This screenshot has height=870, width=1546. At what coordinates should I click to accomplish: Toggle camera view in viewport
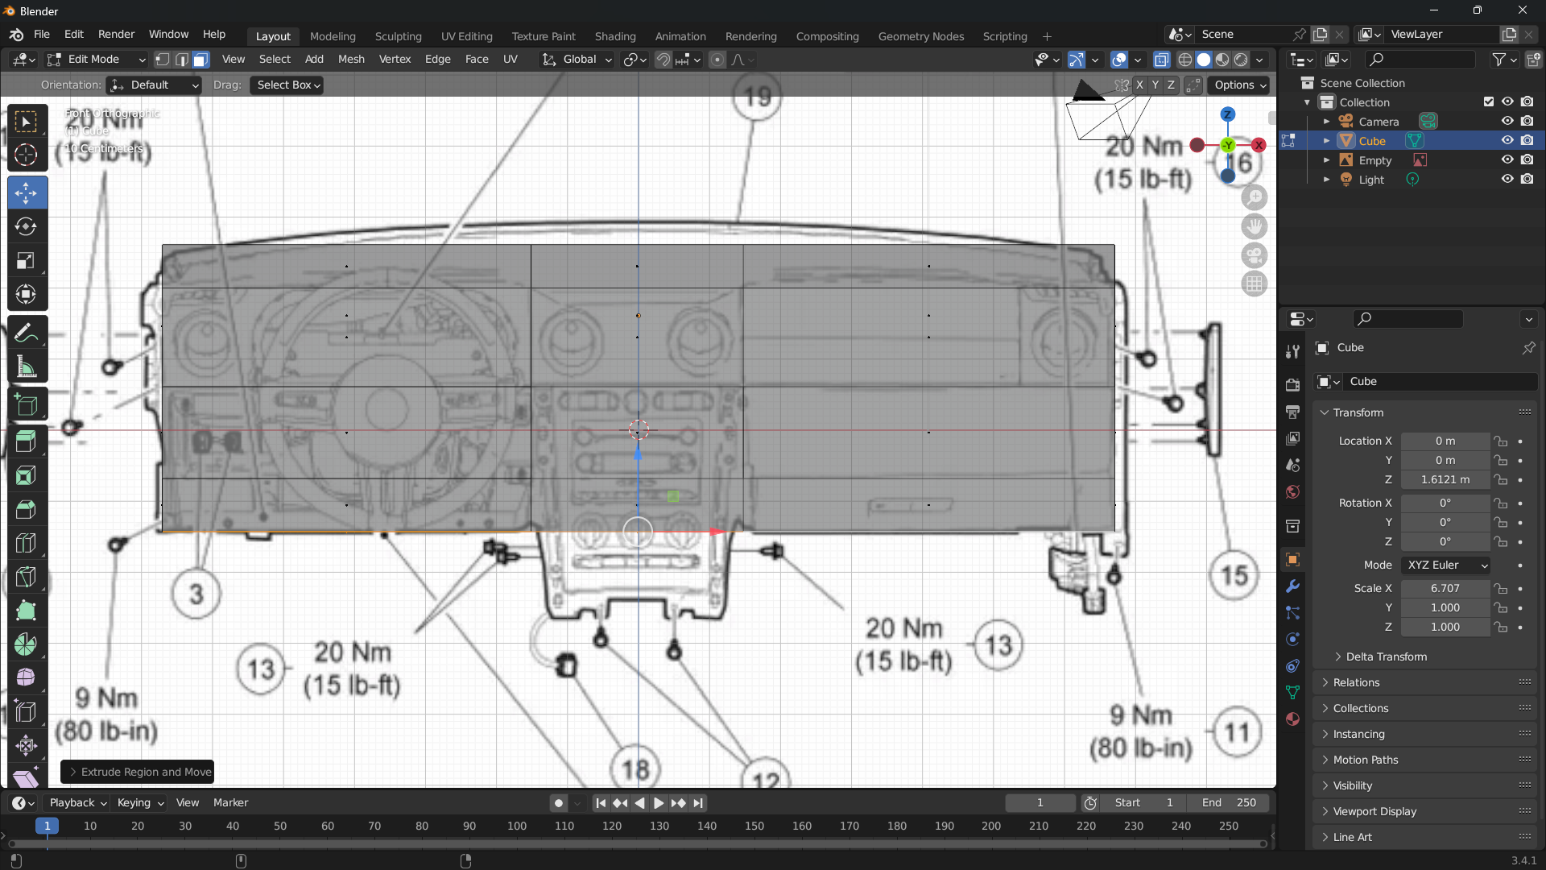pos(1254,256)
